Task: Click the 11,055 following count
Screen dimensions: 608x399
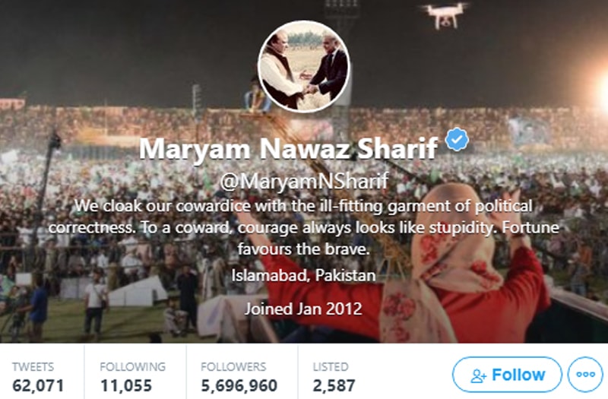Action: (126, 386)
